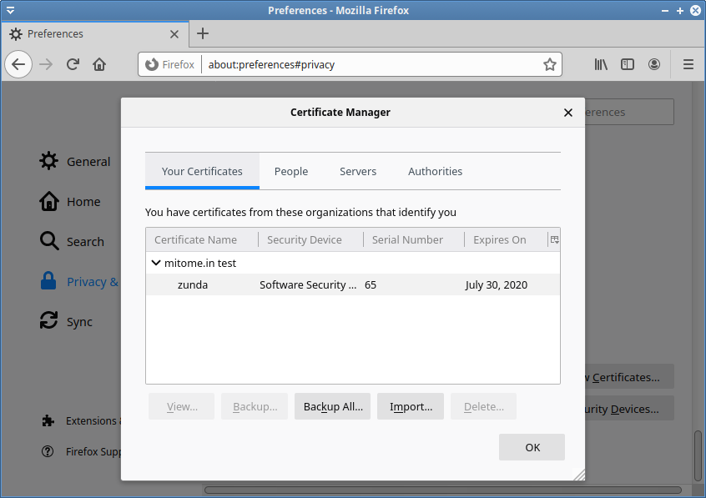Open the Firefox home page icon
This screenshot has height=498, width=706.
[x=99, y=64]
